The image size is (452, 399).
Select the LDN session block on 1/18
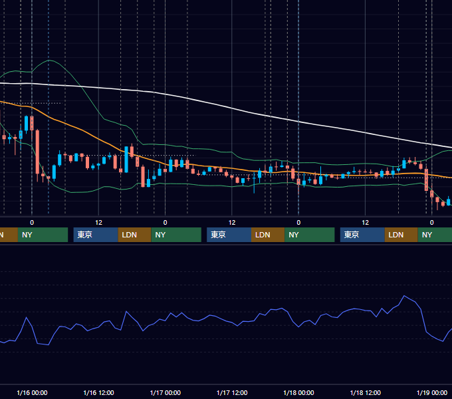[401, 235]
